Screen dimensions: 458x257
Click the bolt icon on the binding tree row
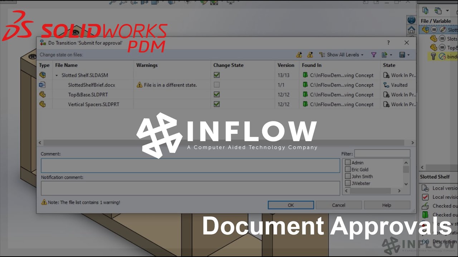pos(433,56)
